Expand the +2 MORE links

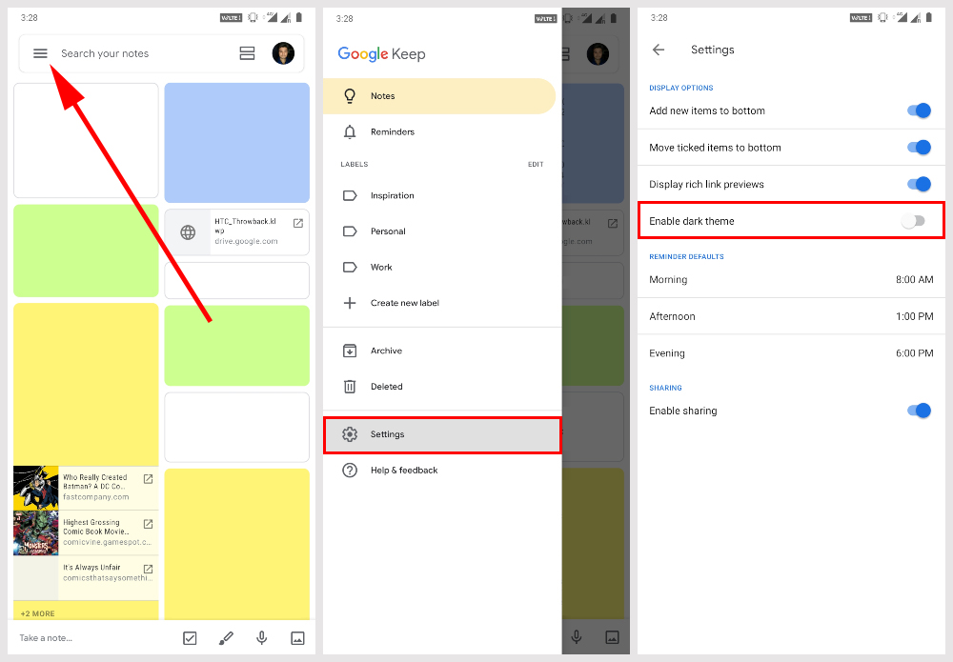coord(38,613)
